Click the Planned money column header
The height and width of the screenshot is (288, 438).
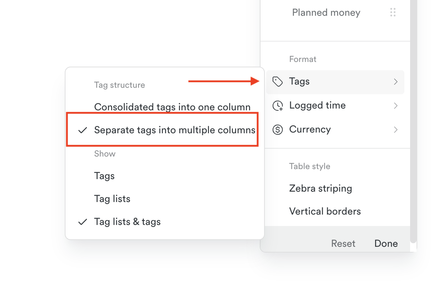click(x=326, y=12)
